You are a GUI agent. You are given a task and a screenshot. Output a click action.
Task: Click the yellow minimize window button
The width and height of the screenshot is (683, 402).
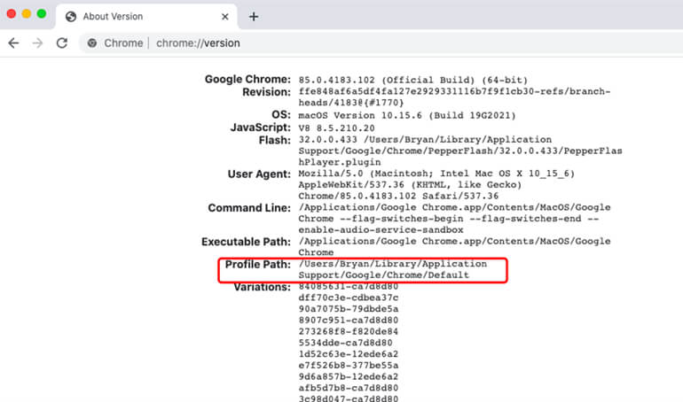26,14
